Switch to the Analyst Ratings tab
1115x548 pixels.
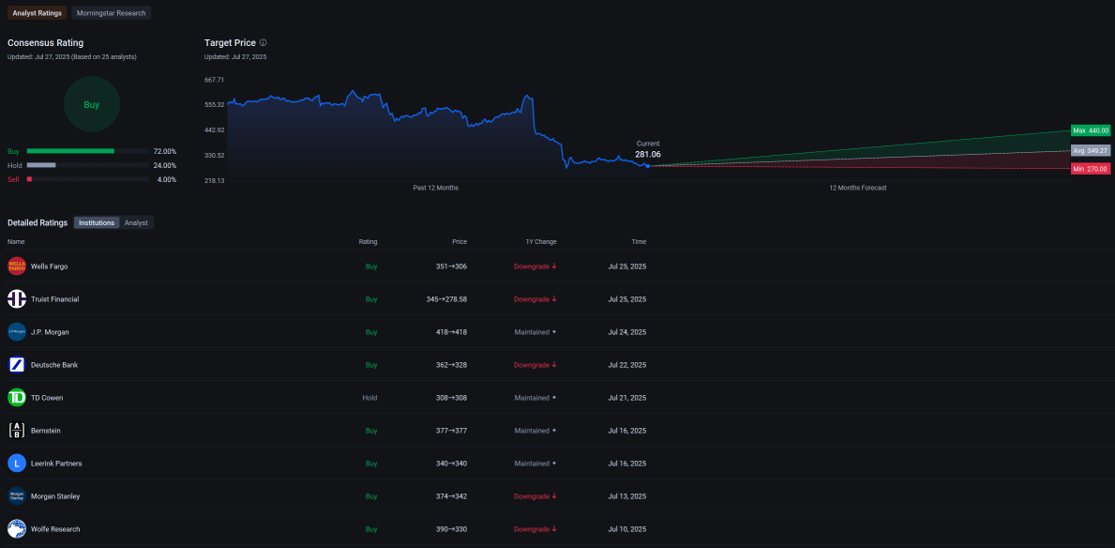coord(37,13)
